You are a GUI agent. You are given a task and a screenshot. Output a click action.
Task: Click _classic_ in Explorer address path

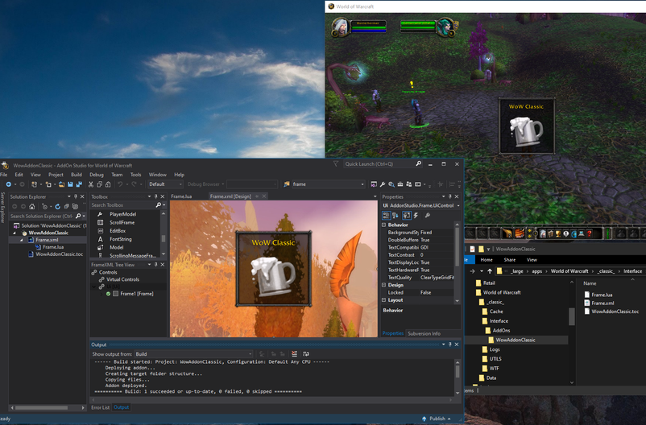(x=606, y=271)
